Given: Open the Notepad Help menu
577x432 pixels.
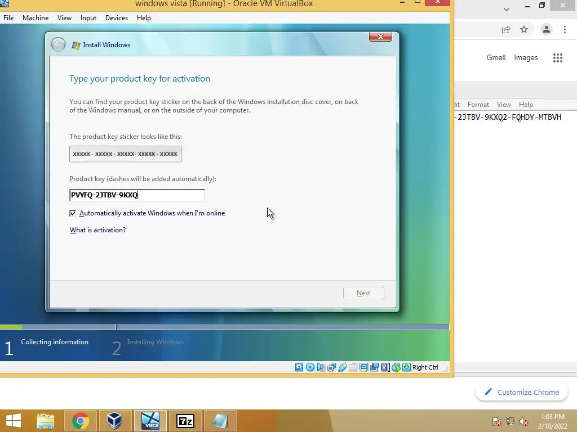Looking at the screenshot, I should click(526, 104).
